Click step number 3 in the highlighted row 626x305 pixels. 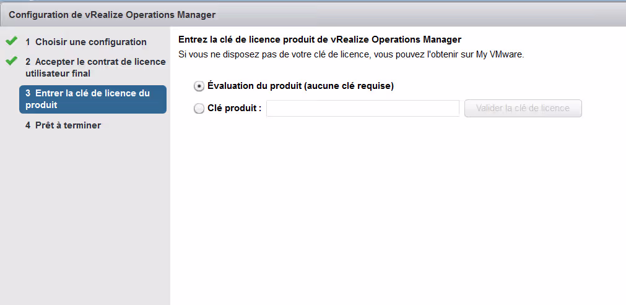tap(28, 93)
